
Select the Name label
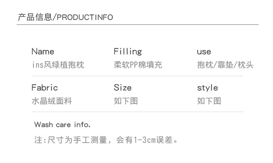pos(43,52)
